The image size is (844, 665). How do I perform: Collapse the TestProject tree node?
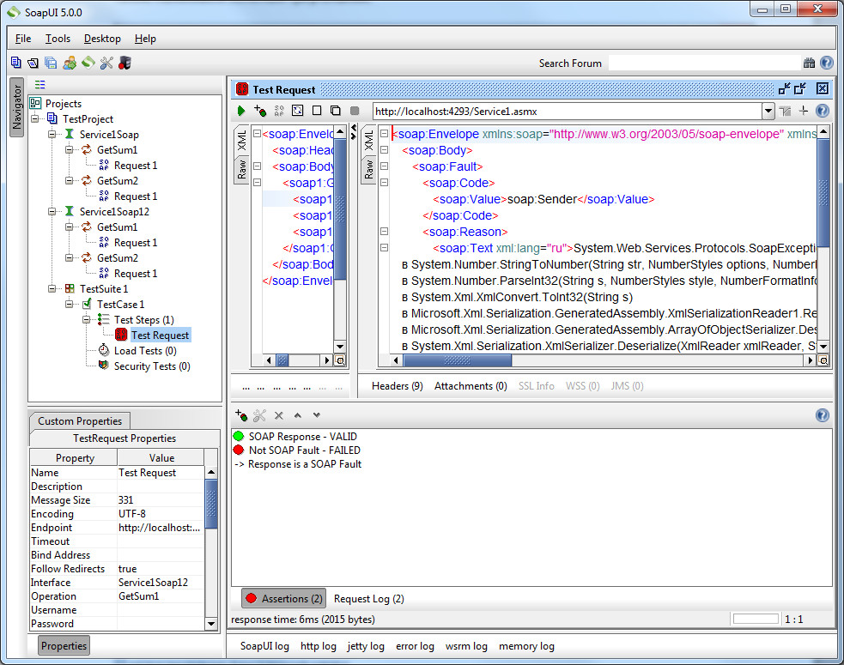click(x=35, y=118)
